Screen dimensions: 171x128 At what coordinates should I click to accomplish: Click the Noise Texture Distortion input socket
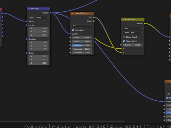pyautogui.click(x=70, y=53)
